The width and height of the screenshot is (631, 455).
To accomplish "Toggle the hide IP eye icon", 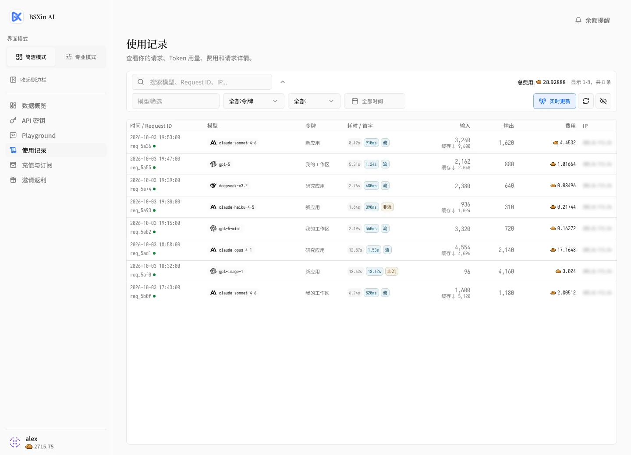I will pos(603,101).
